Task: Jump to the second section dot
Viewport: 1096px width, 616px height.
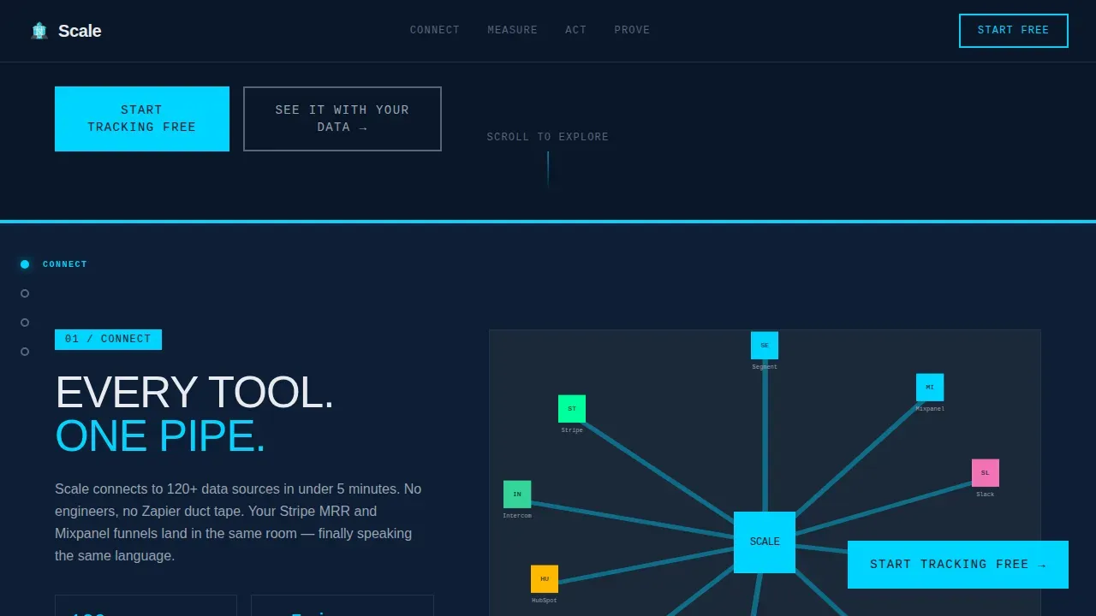Action: 25,293
